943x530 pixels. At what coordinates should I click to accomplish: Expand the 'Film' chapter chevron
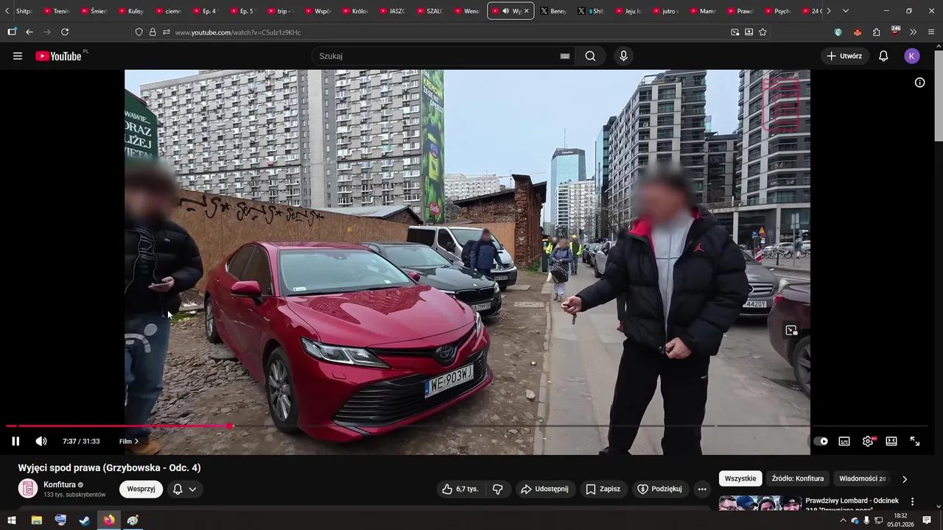[x=136, y=441]
